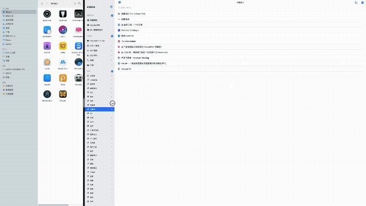This screenshot has height=206, width=366.
Task: Click the blue add button beside the sidebar title
Action: [111, 7]
